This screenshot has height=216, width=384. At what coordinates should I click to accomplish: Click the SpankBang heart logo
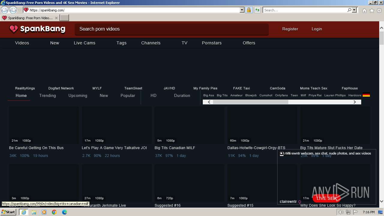(14, 29)
